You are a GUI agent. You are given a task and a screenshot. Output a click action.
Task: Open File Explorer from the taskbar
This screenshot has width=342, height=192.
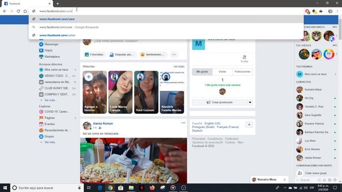(131, 188)
